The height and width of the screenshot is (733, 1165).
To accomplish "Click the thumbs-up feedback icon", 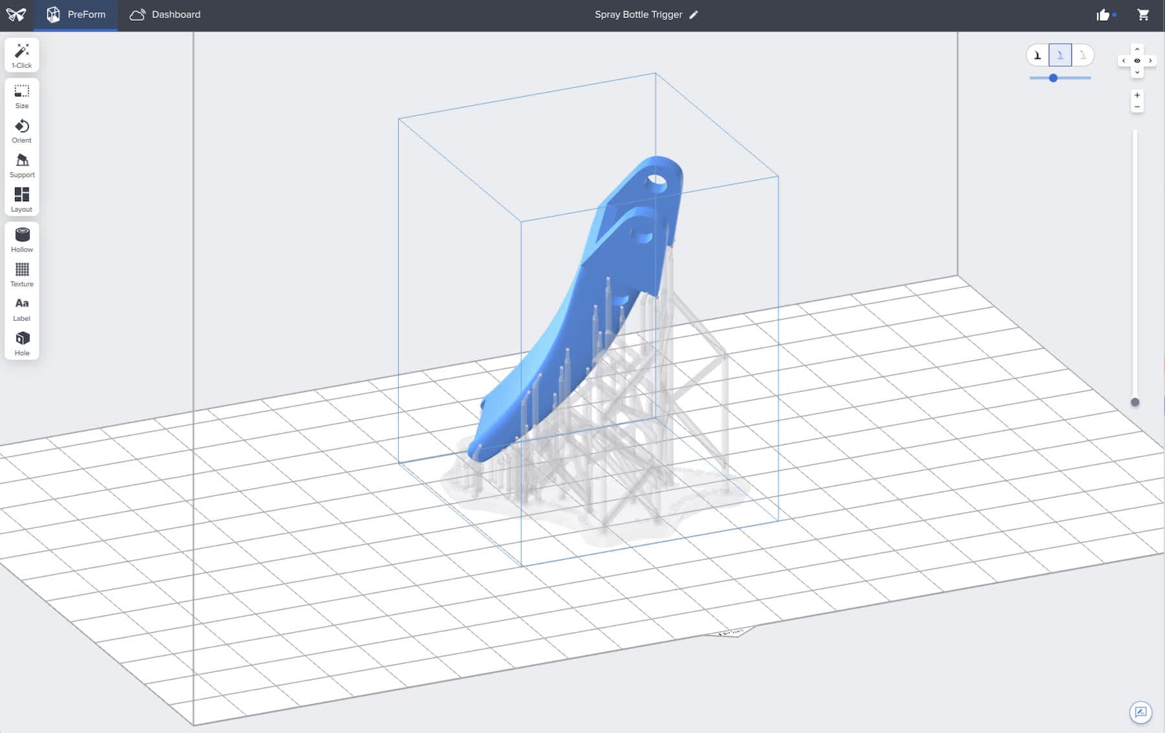I will [x=1103, y=15].
